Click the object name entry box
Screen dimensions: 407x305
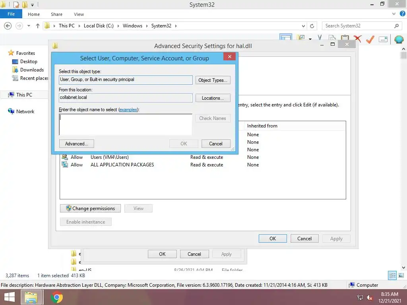click(126, 124)
